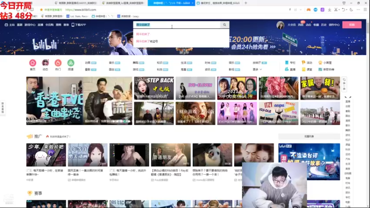Toggle the night mode moon icon
The image size is (370, 208).
click(x=351, y=10)
